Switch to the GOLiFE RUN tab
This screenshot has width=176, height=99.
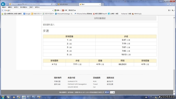(68, 4)
